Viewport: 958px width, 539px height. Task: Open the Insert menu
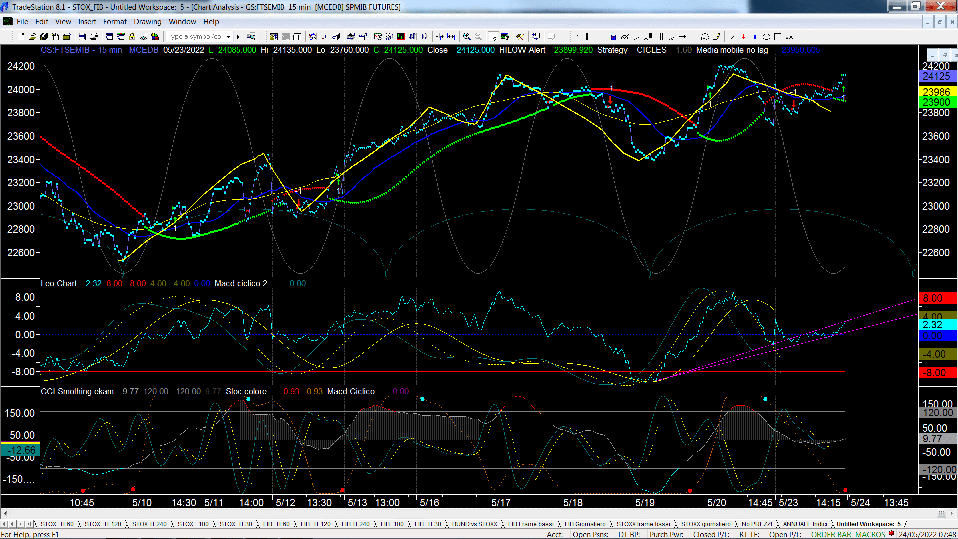(87, 22)
